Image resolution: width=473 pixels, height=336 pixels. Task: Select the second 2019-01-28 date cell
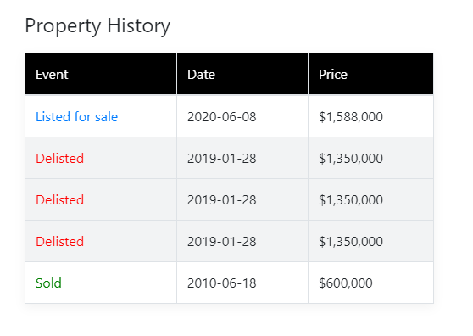(242, 199)
